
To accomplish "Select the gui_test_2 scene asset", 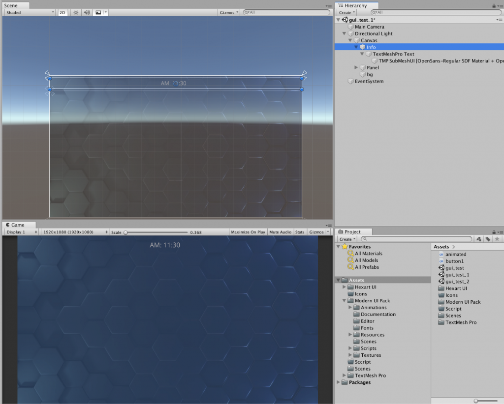I will coord(457,282).
